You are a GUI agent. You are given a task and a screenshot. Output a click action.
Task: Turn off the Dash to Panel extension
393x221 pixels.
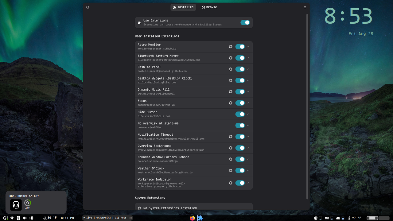pos(240,69)
